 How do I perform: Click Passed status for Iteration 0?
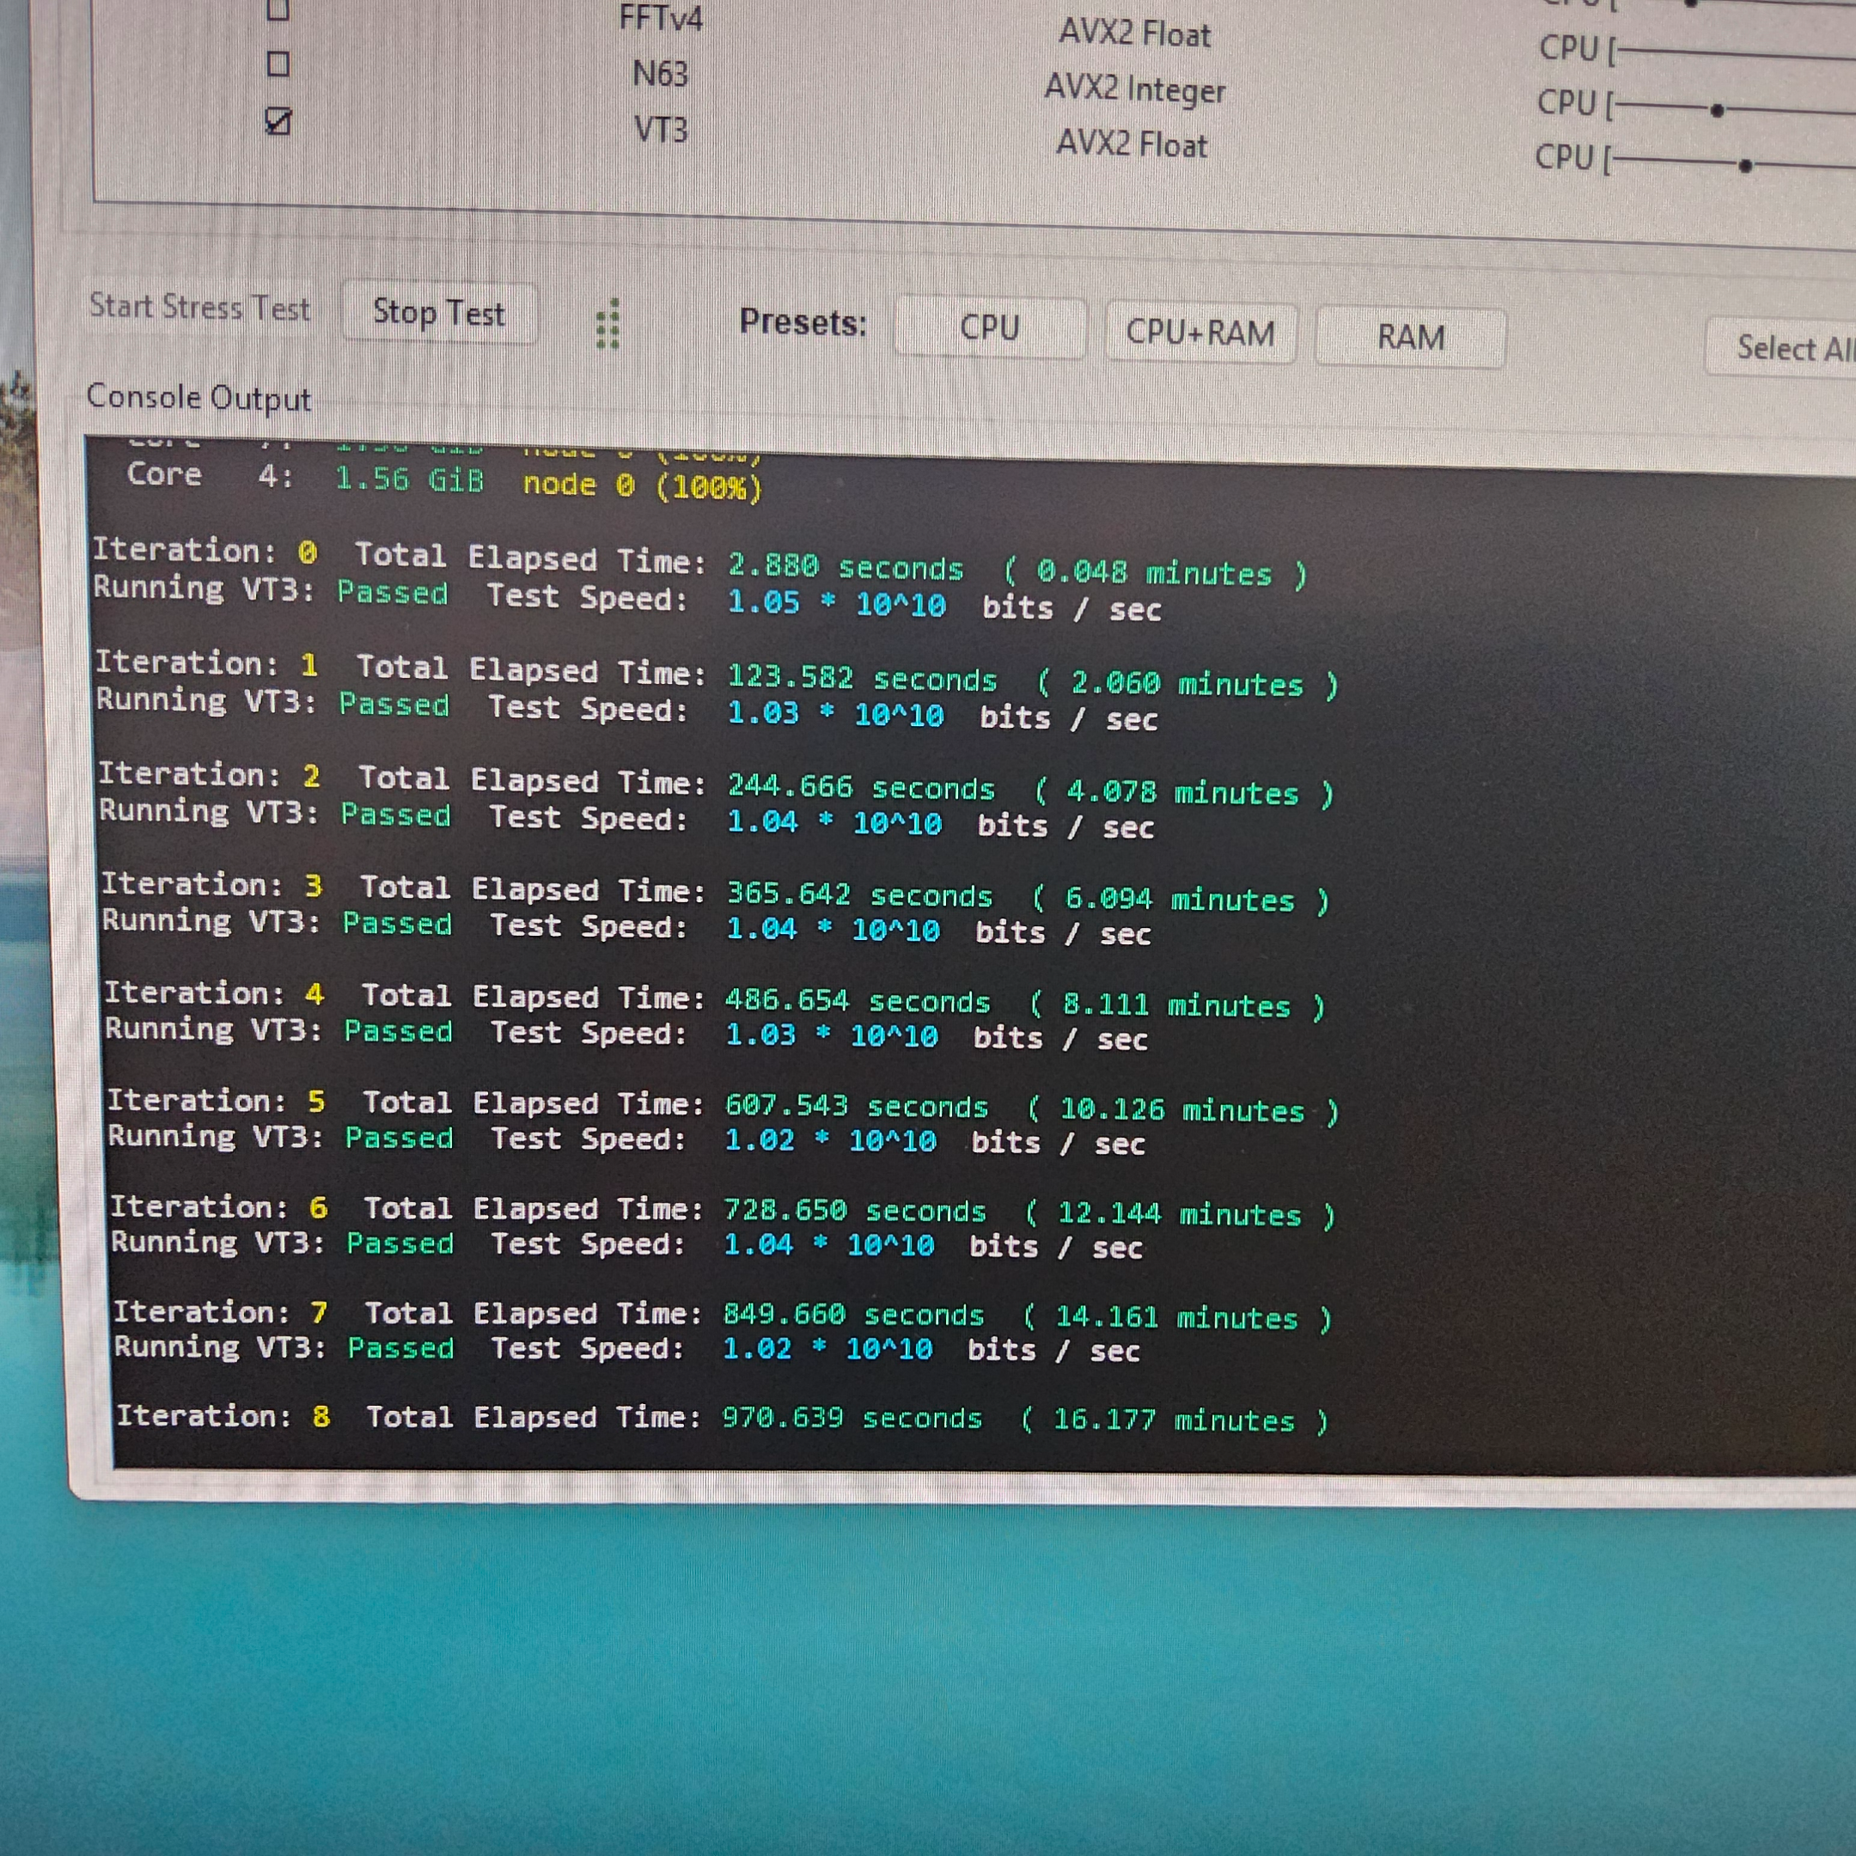pos(392,593)
